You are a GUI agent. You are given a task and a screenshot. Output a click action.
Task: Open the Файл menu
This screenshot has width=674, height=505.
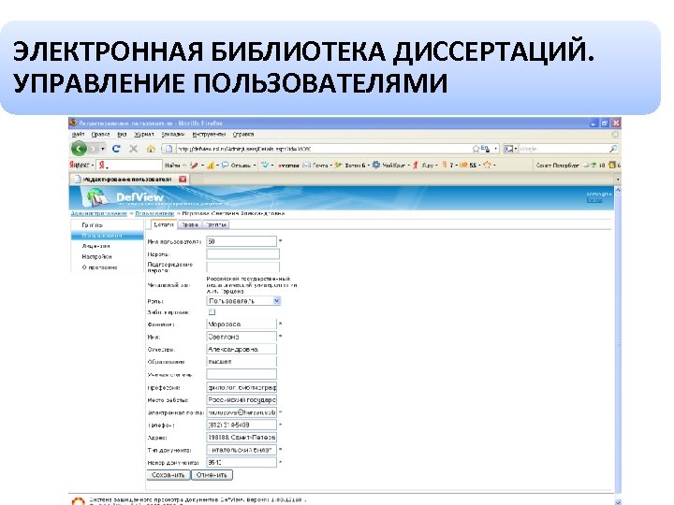pyautogui.click(x=78, y=134)
